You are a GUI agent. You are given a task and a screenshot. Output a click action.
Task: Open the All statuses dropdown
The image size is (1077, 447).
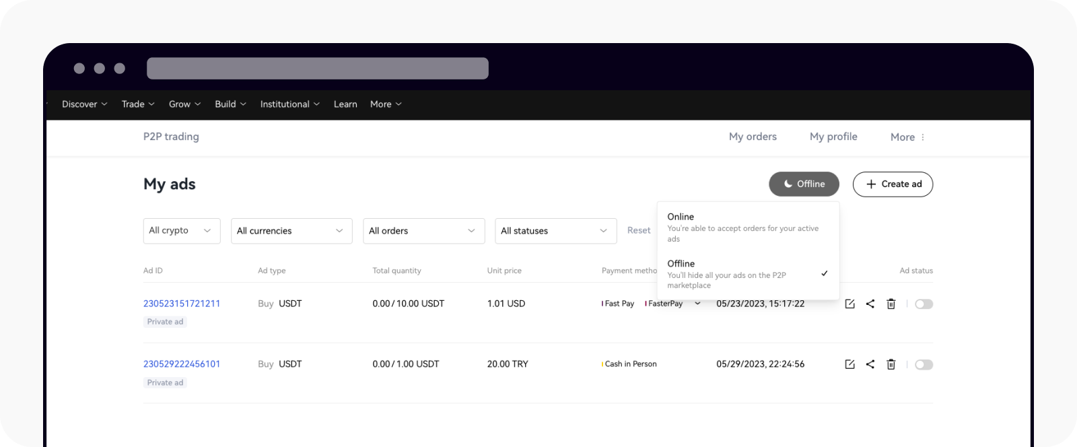coord(555,231)
